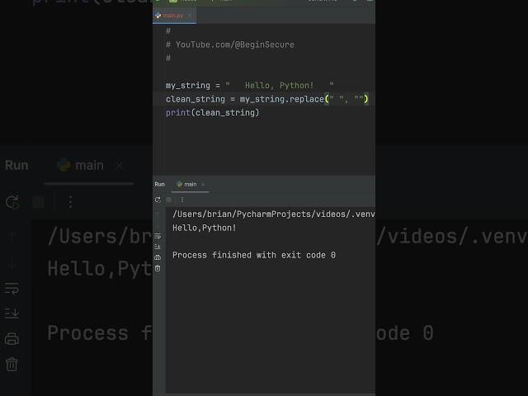This screenshot has width=528, height=396.
Task: Click the '# YouTube.com/@BeginSecure' comment line
Action: 230,45
